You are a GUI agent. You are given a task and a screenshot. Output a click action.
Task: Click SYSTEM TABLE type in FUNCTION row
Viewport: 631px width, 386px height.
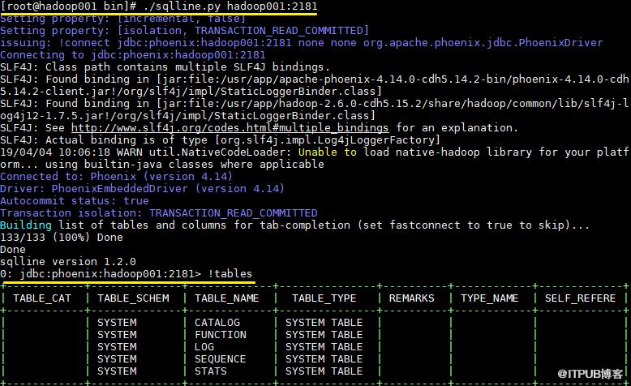click(324, 335)
